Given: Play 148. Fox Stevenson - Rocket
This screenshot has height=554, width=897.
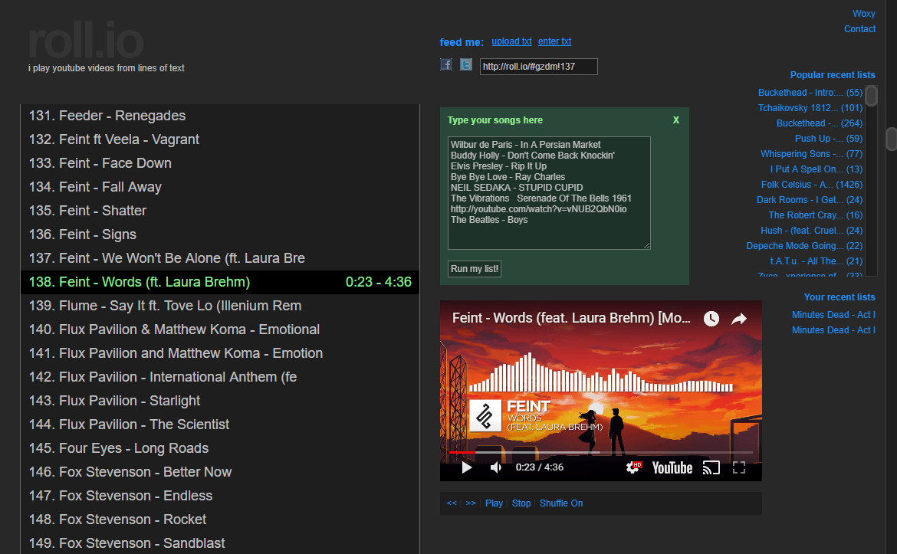Looking at the screenshot, I should coord(220,519).
